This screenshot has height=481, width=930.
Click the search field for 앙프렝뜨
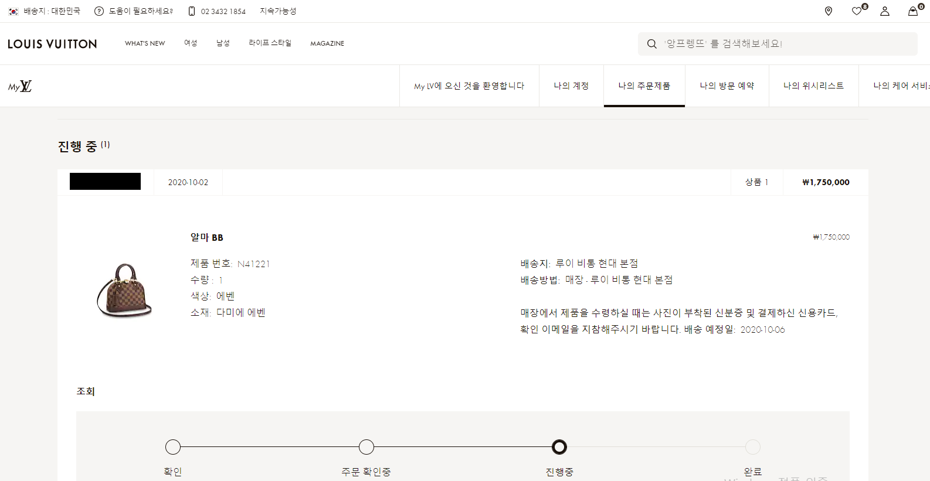click(x=778, y=44)
